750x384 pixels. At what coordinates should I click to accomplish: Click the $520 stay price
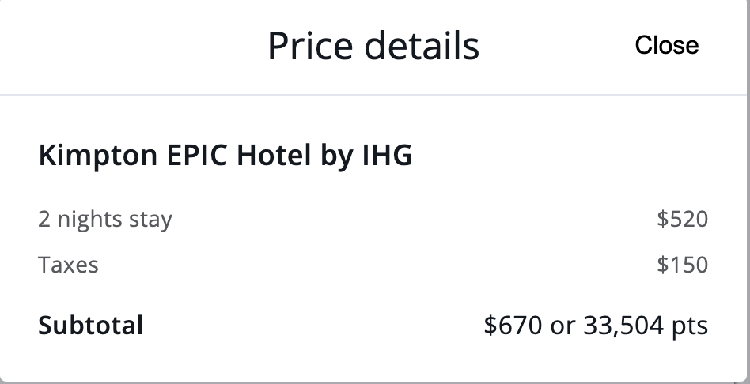[682, 219]
